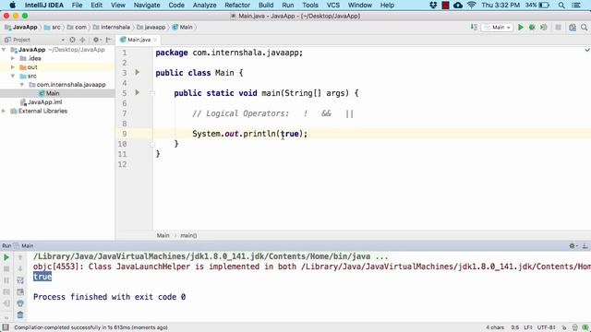Hide the Project tool window
Screen dimensions: 591x332
click(109, 40)
